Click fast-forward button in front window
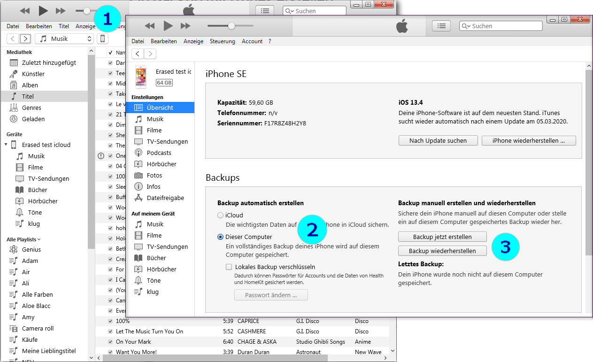593x362 pixels. pos(186,26)
